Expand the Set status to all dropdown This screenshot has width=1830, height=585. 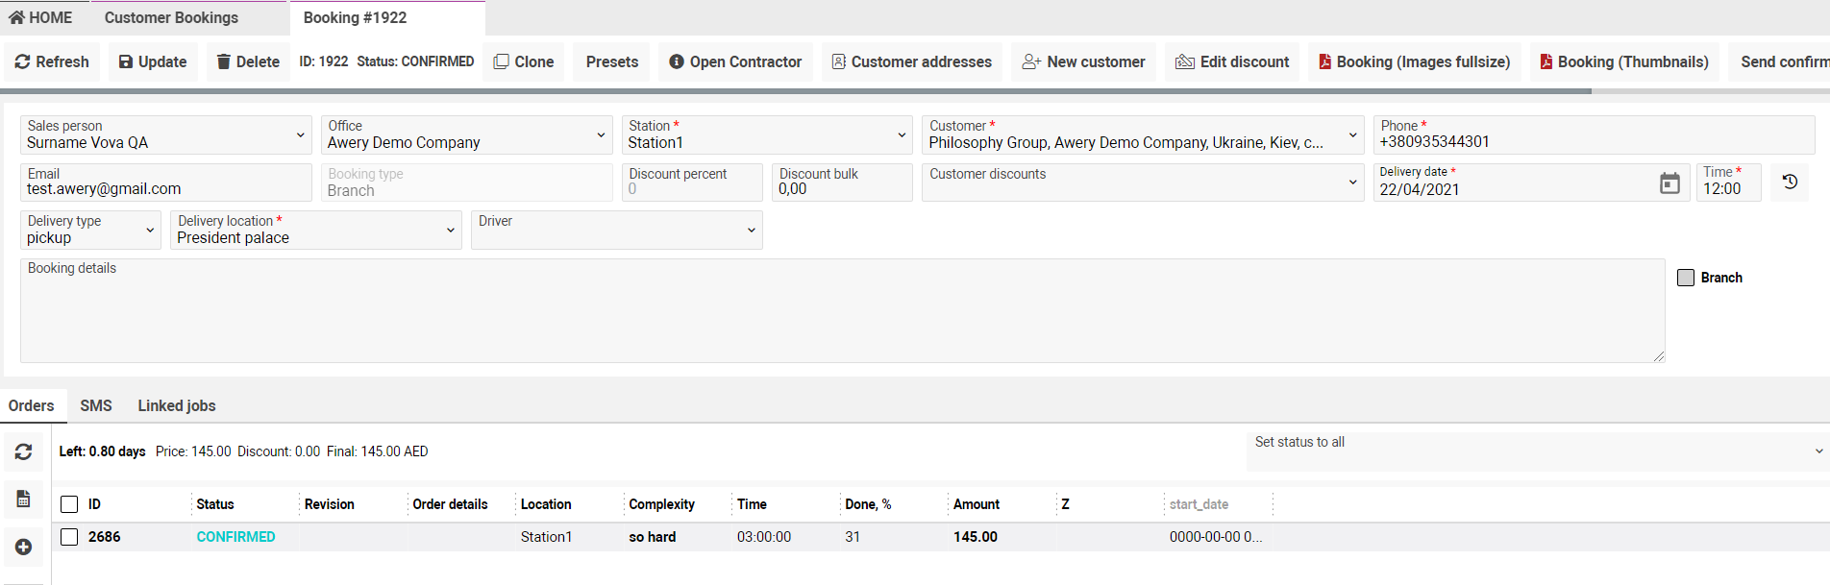tap(1536, 451)
